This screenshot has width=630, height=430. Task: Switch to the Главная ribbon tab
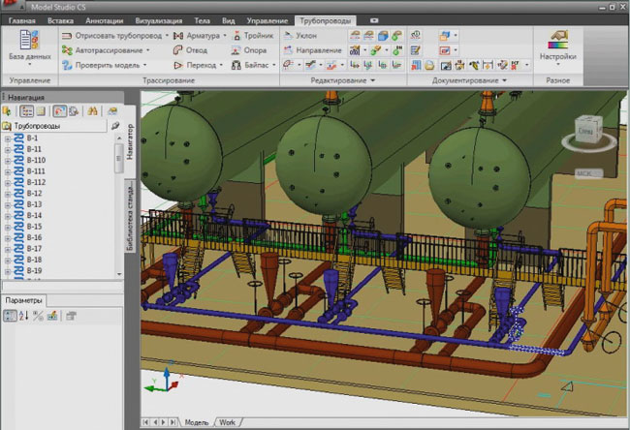[22, 20]
